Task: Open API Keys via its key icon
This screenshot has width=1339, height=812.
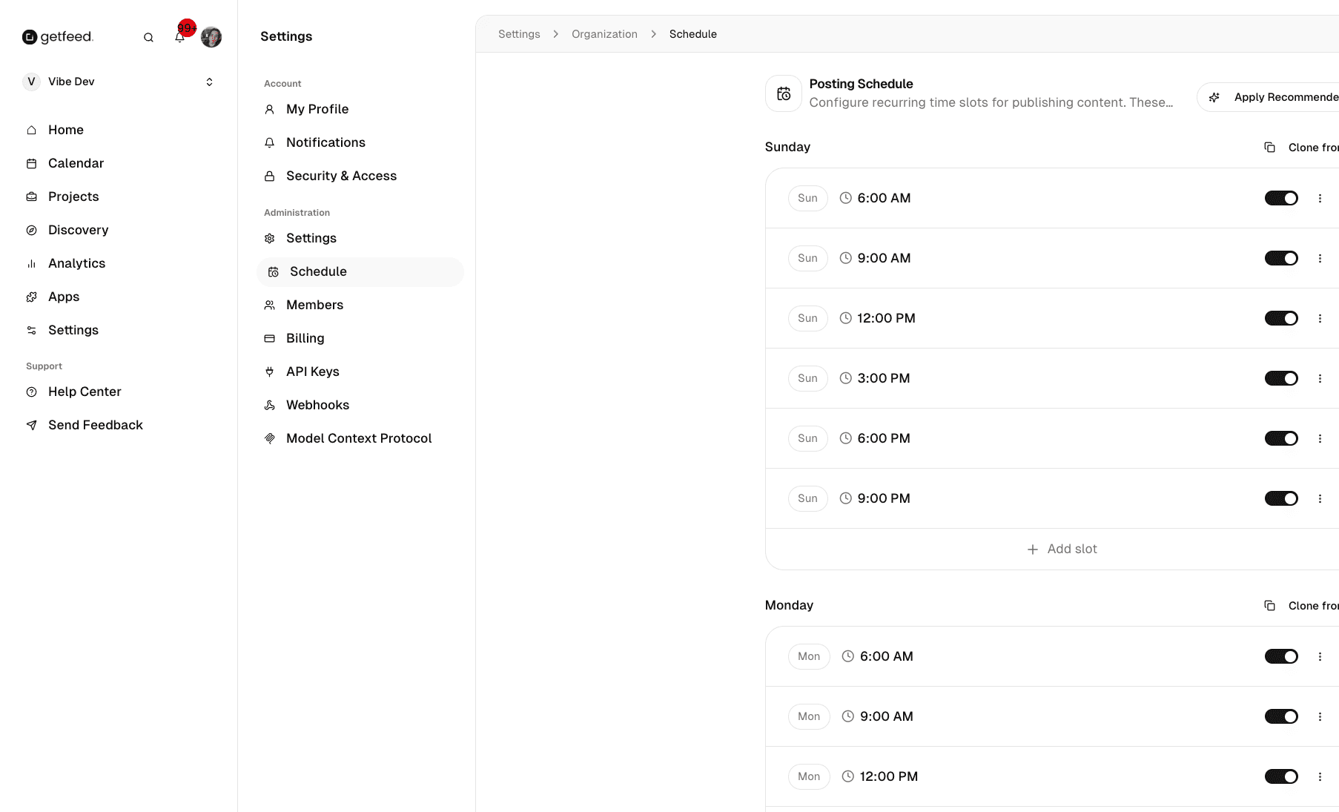Action: coord(269,372)
